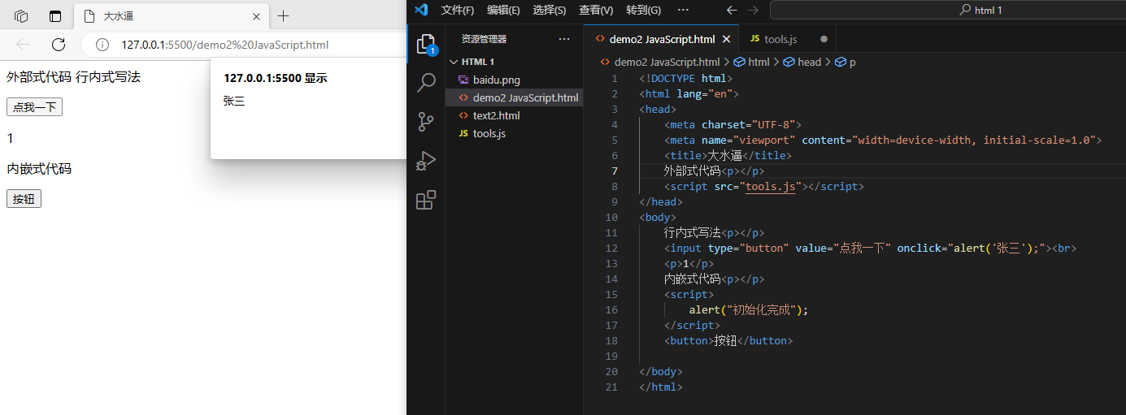Click demo2 JavaScript.html breadcrumb item
Screen dimensions: 1126x415
[660, 62]
